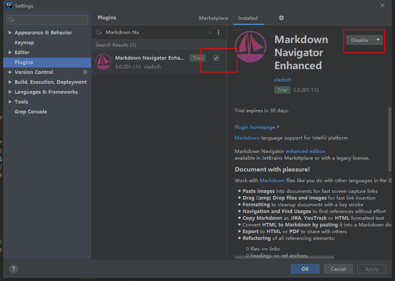Click 'Document with pleasure!' heading

click(x=272, y=170)
